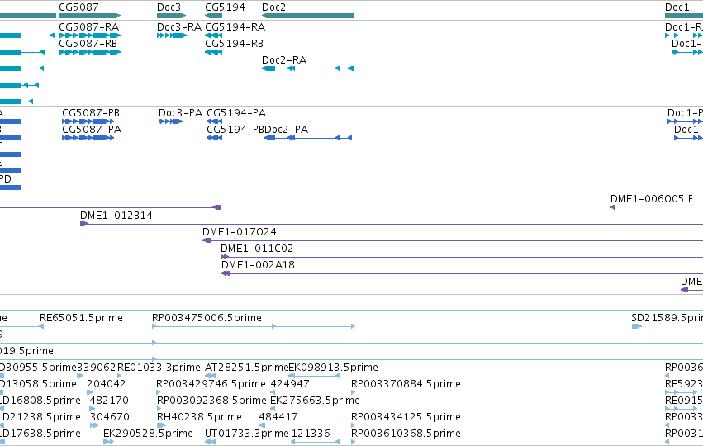Click the DME1-011C02 clone marker
703x446 pixels.
coord(225,257)
